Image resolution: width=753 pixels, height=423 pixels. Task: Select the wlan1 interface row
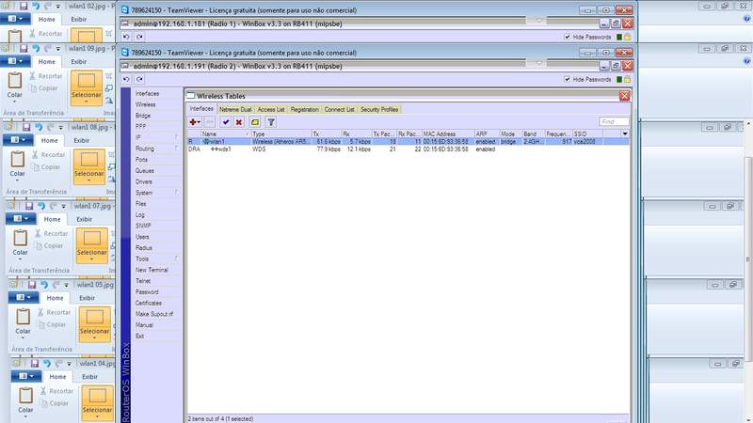point(409,142)
